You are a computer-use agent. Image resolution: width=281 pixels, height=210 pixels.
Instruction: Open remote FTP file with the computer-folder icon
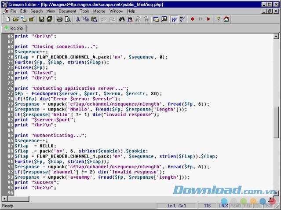23,19
